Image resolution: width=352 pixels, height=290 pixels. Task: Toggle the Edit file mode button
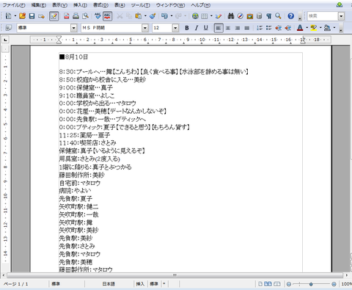pyautogui.click(x=54, y=16)
